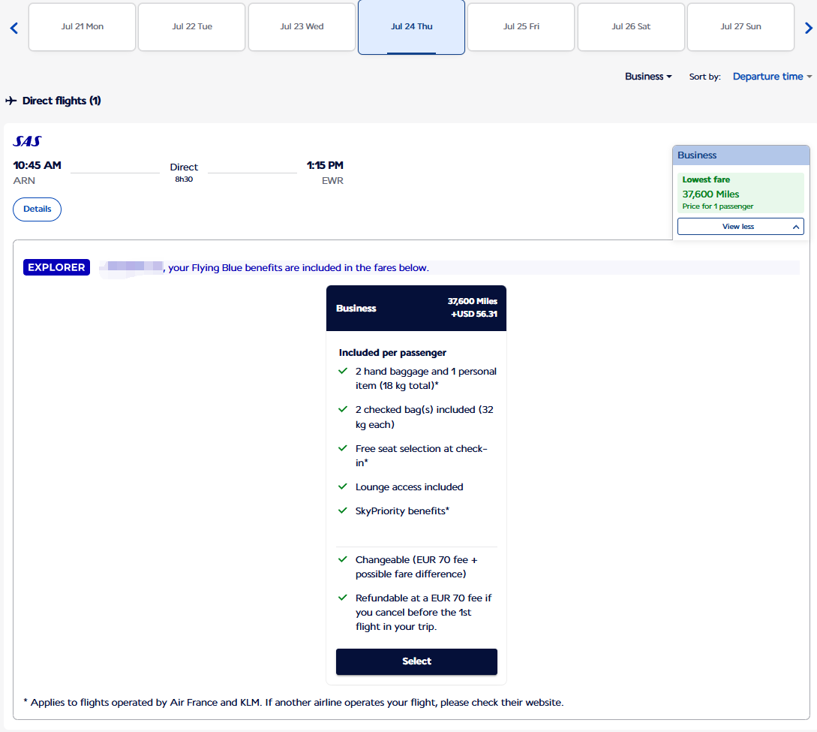Click the 8h30 flight duration

[x=184, y=179]
